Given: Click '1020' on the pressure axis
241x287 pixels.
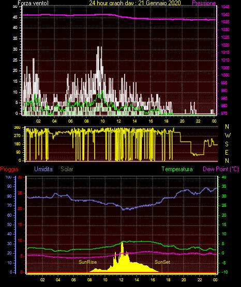Looking at the screenshot, I should (225, 45).
